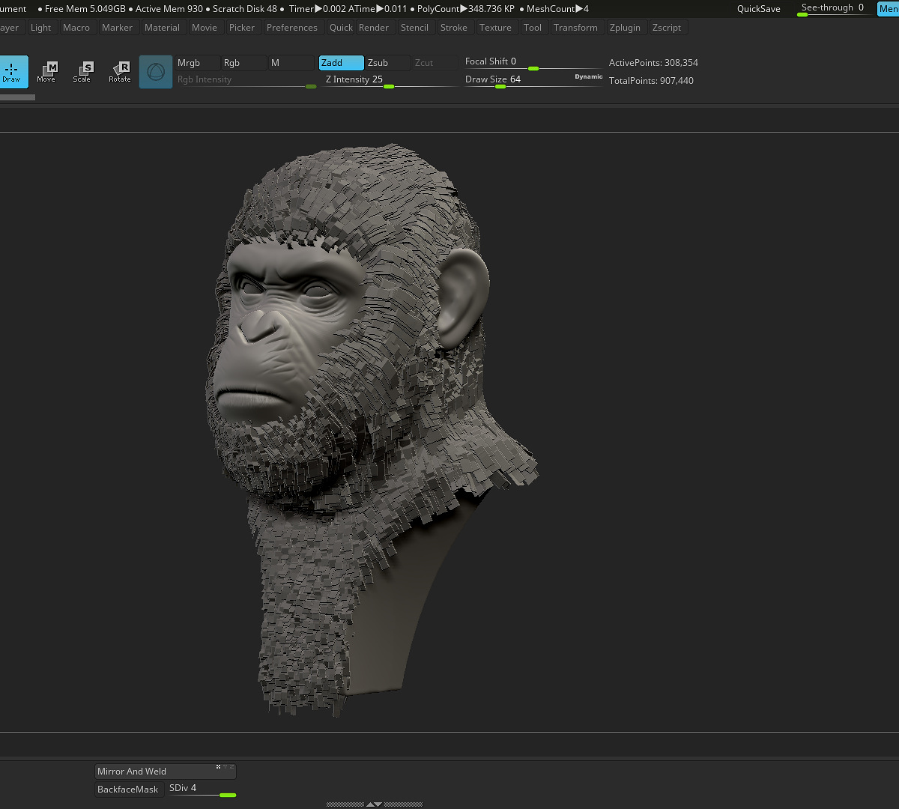This screenshot has width=899, height=809.
Task: Adjust the See-through slider
Action: 835,9
